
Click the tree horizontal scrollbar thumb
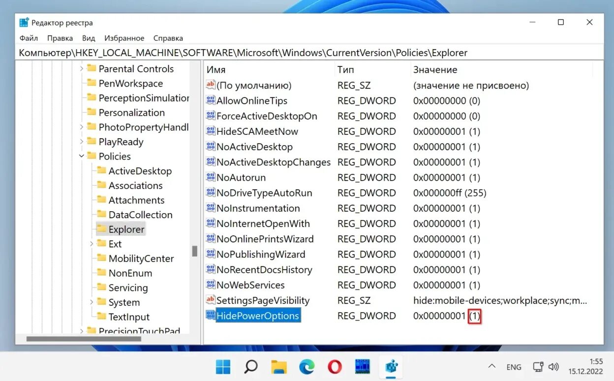(84, 339)
